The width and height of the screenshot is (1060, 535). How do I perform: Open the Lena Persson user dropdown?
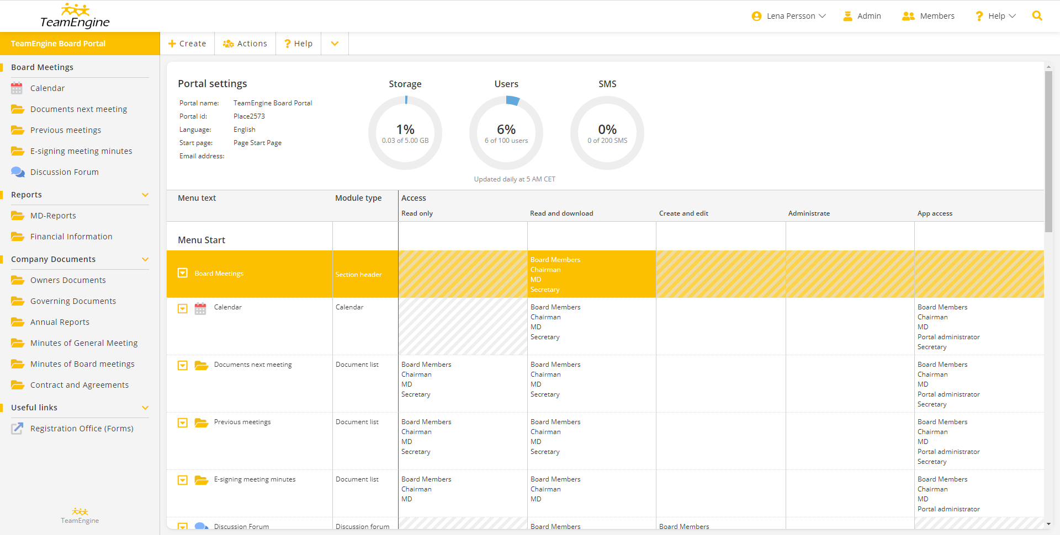click(x=788, y=16)
